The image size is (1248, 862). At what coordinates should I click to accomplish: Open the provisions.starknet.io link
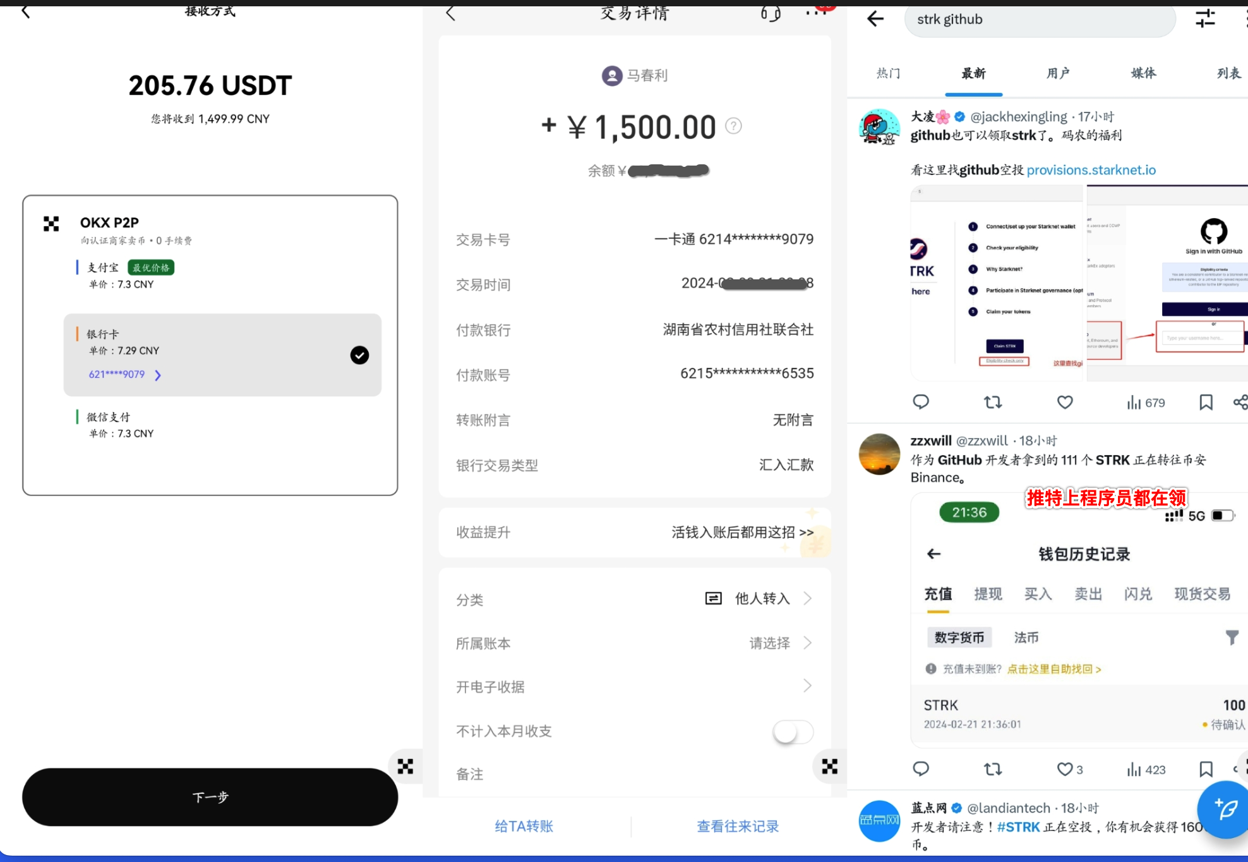click(x=1091, y=170)
